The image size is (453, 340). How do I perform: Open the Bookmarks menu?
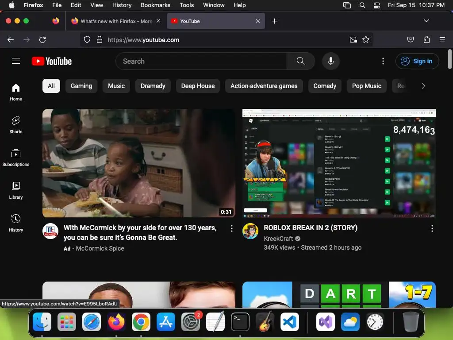155,5
